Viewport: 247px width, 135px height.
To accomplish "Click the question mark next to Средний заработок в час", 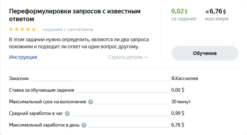I will tap(67, 113).
